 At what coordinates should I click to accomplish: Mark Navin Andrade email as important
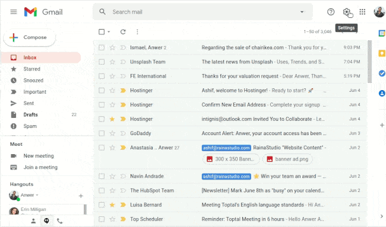123,176
